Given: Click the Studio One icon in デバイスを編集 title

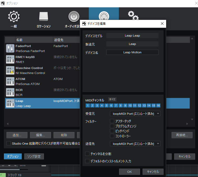Looking at the screenshot, I should [x=84, y=24].
